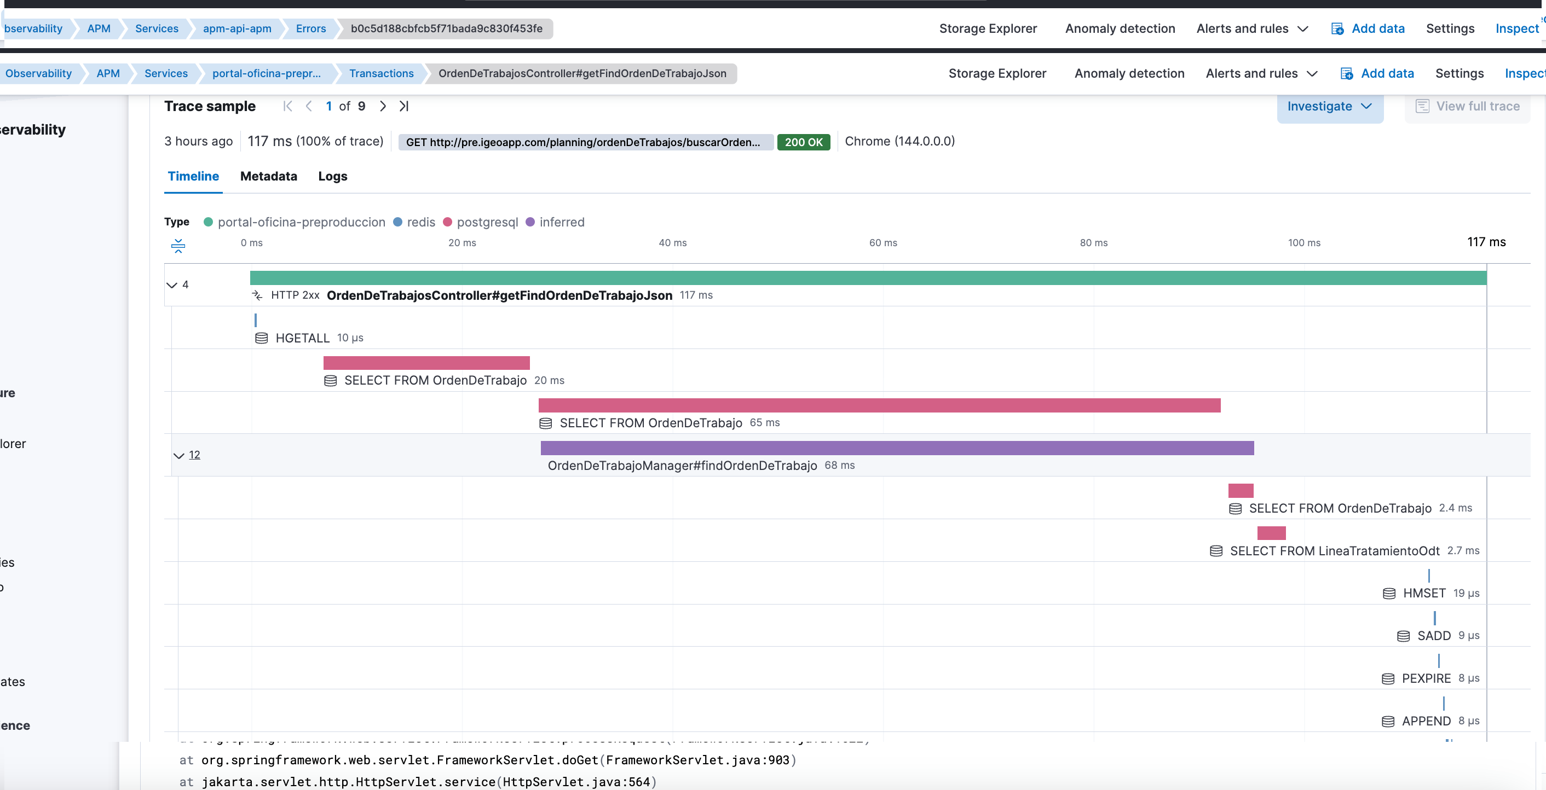Click error ID breadcrumb b0c5d188cbfcb5f71bada9c830f453fe
The height and width of the screenshot is (790, 1546).
click(x=446, y=29)
